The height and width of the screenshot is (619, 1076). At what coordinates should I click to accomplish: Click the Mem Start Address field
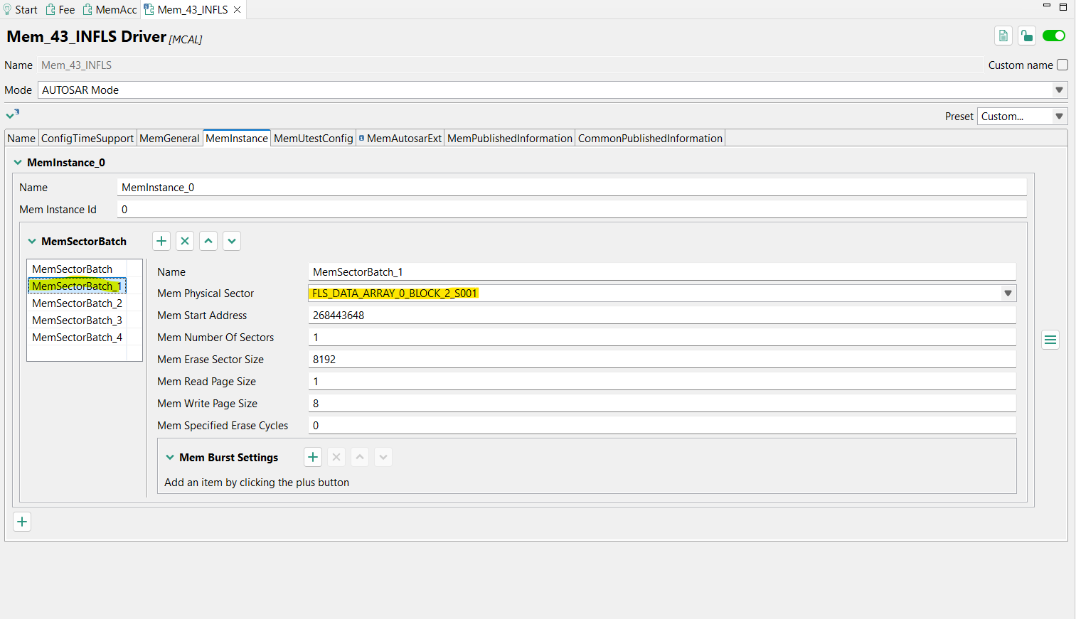(662, 316)
